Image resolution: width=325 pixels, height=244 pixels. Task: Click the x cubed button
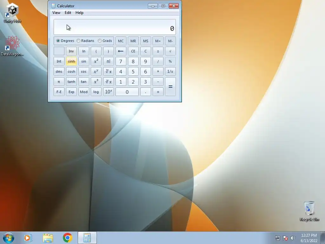pos(96,82)
